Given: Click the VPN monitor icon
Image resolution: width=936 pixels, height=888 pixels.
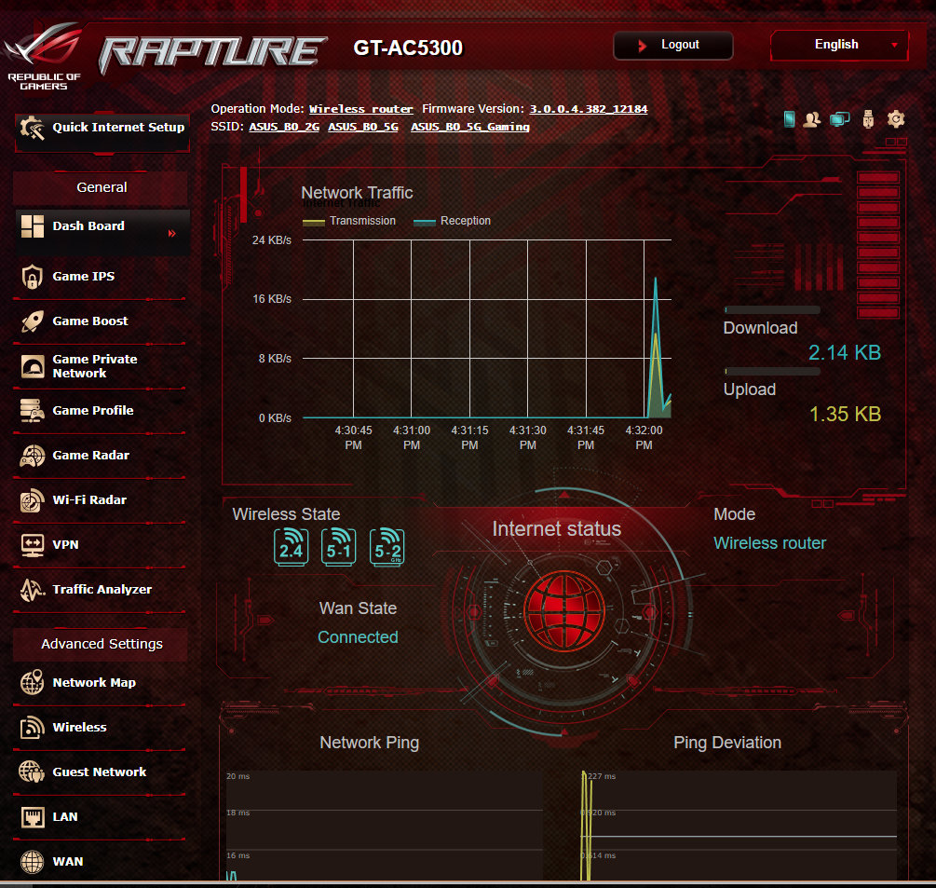Looking at the screenshot, I should pyautogui.click(x=33, y=545).
